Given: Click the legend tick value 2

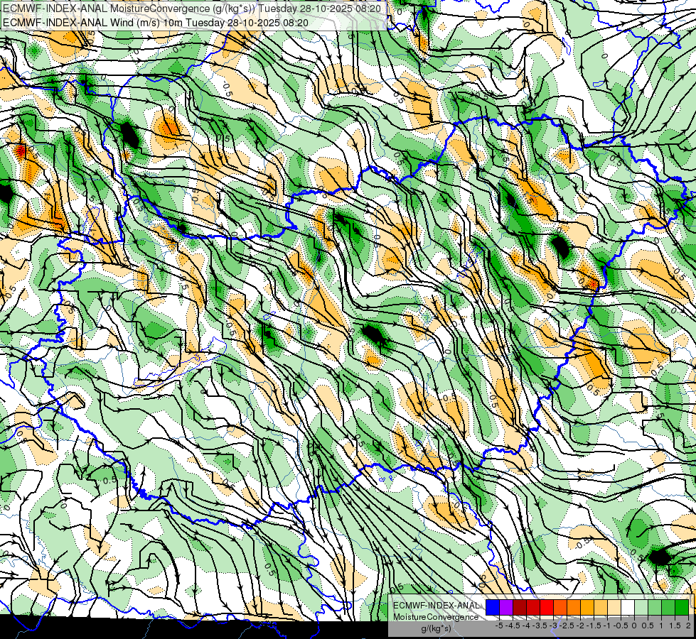Looking at the screenshot, I should click(x=688, y=626).
